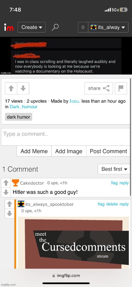Open the Create dropdown menu
Screen dimensions: 132x287
tap(32, 27)
